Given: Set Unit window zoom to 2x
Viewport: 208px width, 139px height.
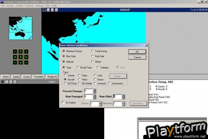Looking at the screenshot, I should (7, 82).
